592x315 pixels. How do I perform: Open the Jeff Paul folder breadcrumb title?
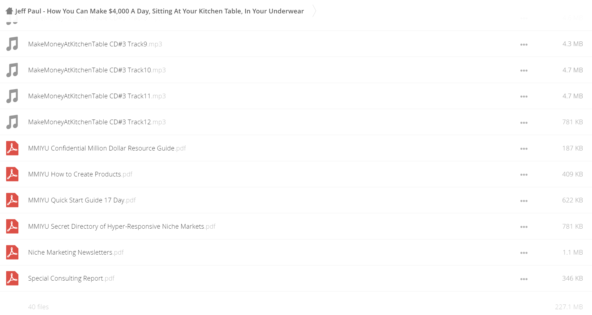click(x=159, y=11)
